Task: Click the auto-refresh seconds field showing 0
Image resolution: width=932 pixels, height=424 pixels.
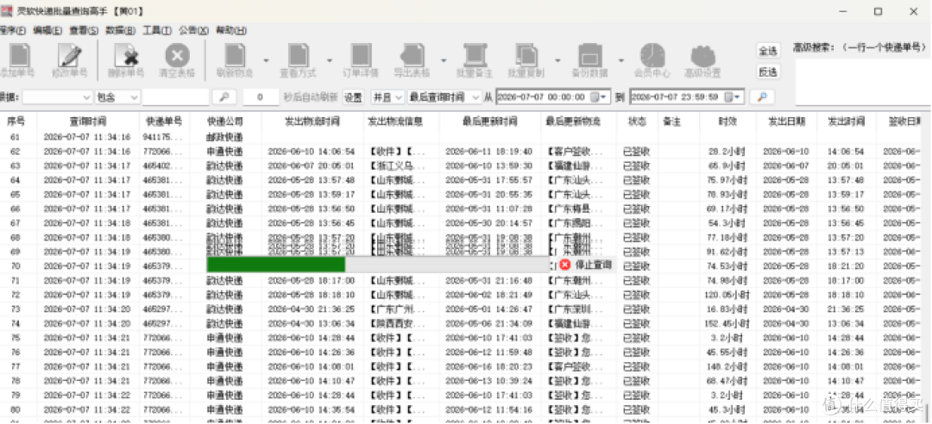Action: coord(261,97)
